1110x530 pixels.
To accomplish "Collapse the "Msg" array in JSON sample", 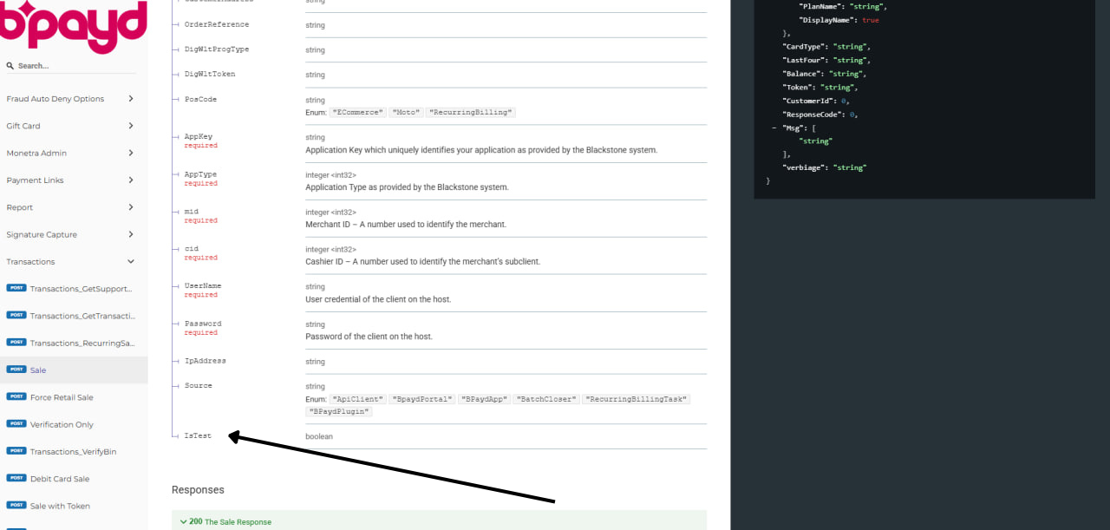I will tap(774, 128).
